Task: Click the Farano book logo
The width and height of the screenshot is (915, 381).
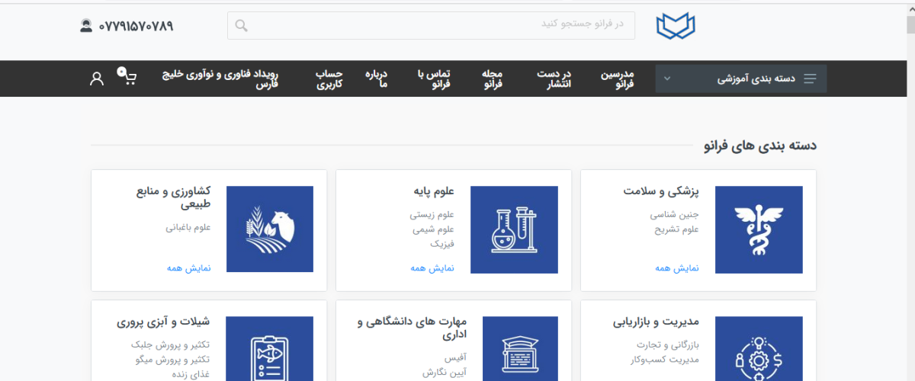Action: click(x=676, y=26)
